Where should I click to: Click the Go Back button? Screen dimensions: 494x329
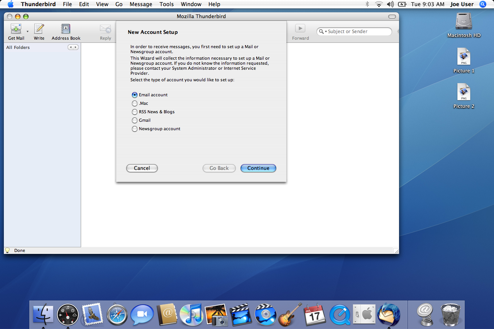pos(219,168)
